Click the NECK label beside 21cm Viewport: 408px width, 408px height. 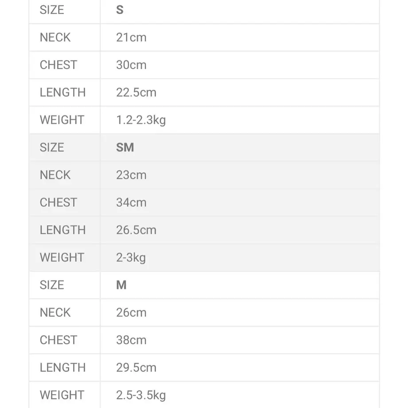[55, 37]
